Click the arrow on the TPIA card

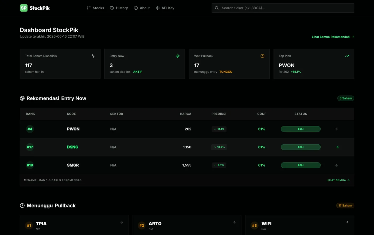(x=122, y=222)
